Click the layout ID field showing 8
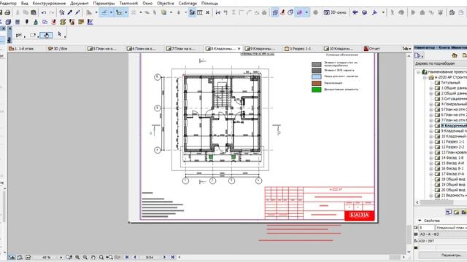 click(x=426, y=228)
